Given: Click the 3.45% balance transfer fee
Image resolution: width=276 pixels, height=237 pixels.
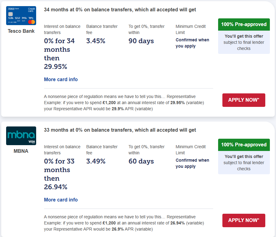Looking at the screenshot, I should pos(96,41).
